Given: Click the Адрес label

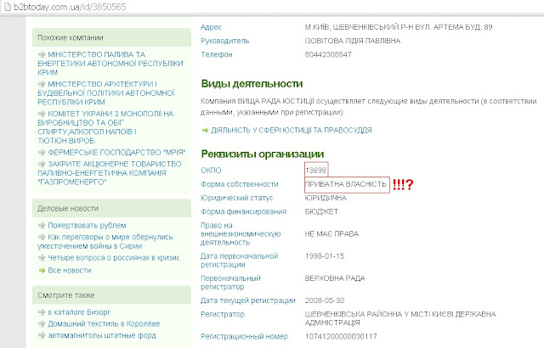Looking at the screenshot, I should (211, 27).
